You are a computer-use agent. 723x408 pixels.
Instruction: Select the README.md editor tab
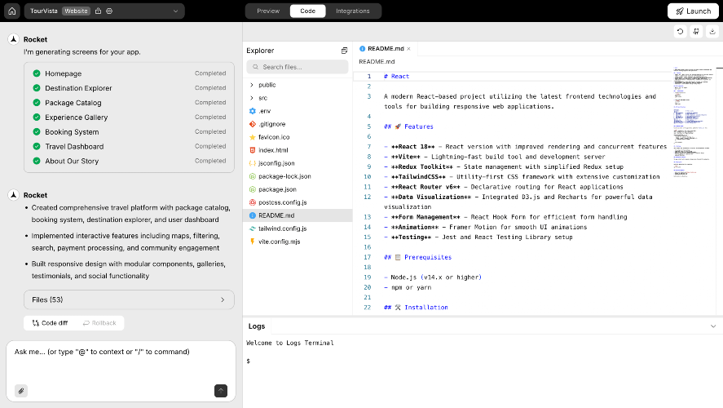[385, 48]
